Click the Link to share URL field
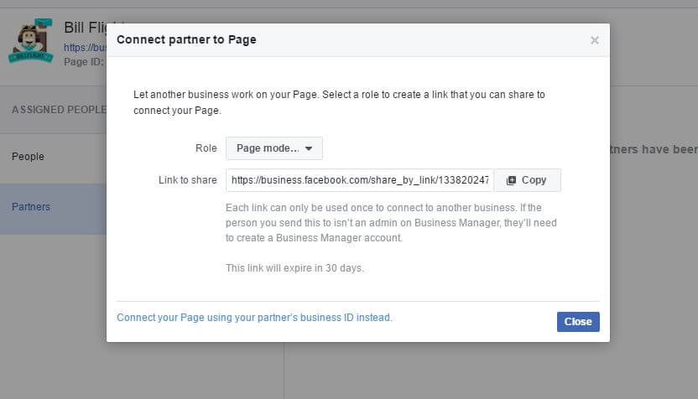The height and width of the screenshot is (399, 698). tap(360, 180)
